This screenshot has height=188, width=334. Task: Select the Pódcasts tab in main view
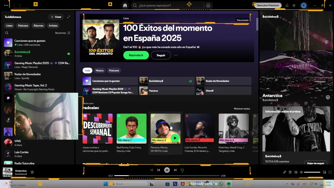pos(114,70)
